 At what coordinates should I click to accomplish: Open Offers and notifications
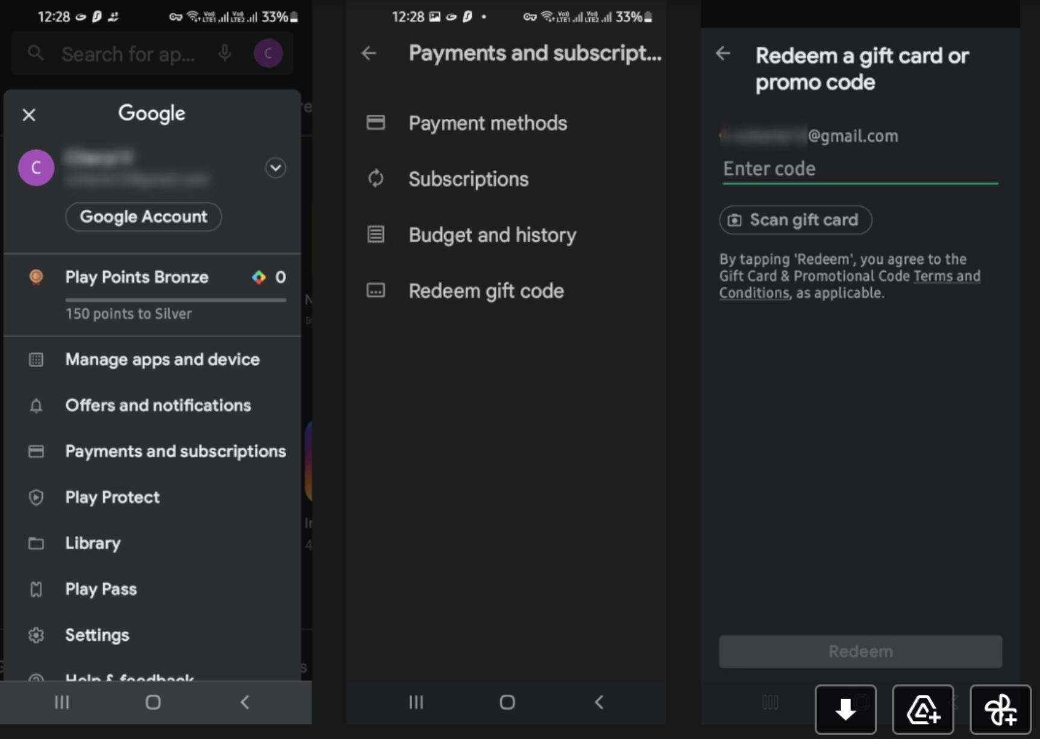[152, 406]
